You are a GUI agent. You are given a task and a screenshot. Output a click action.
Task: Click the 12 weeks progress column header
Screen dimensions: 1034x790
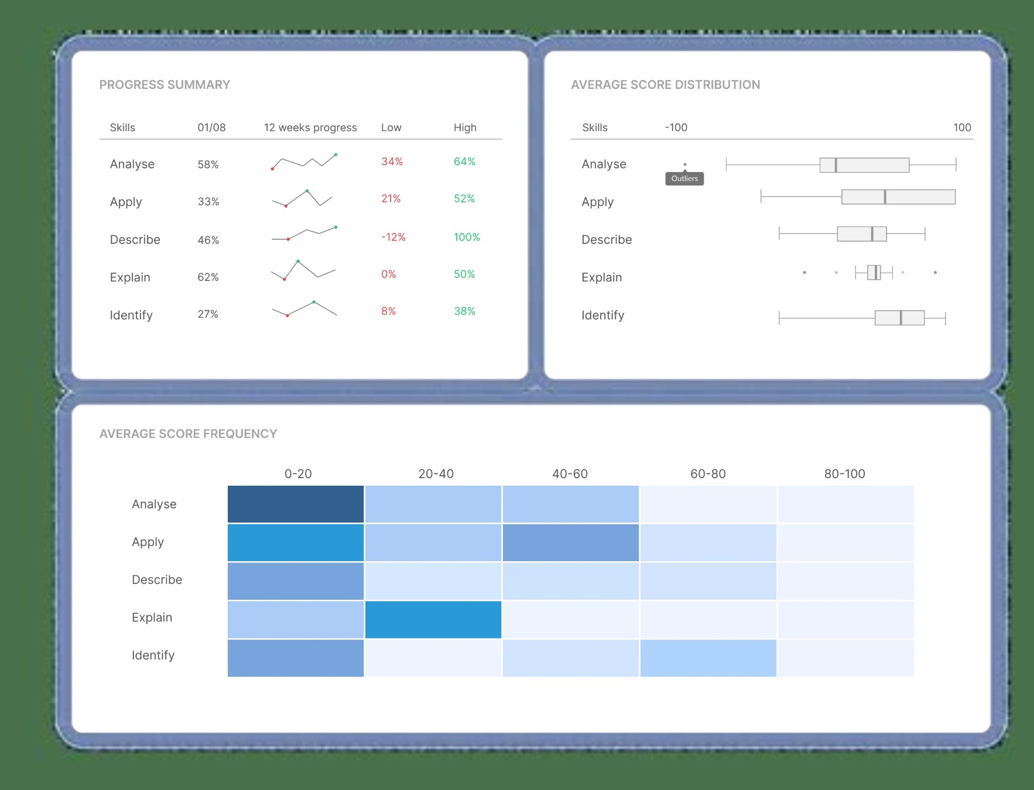pyautogui.click(x=310, y=128)
